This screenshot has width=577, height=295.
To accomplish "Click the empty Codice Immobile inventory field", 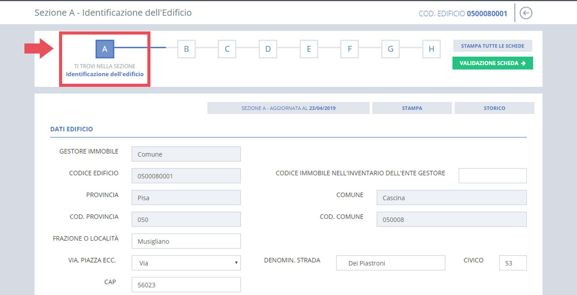I will coord(492,175).
